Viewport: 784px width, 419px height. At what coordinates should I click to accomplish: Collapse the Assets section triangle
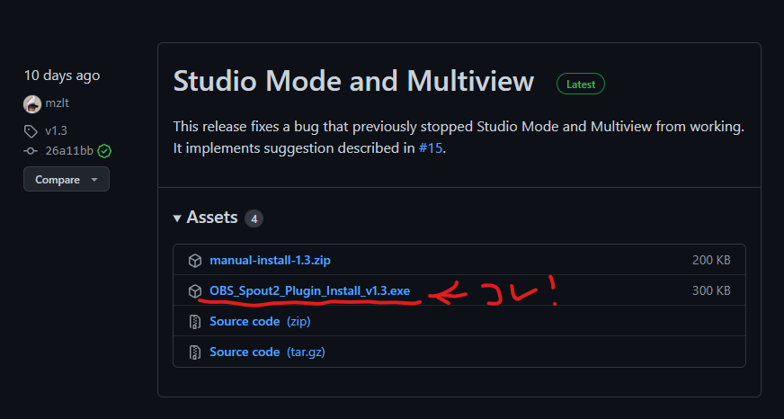177,218
